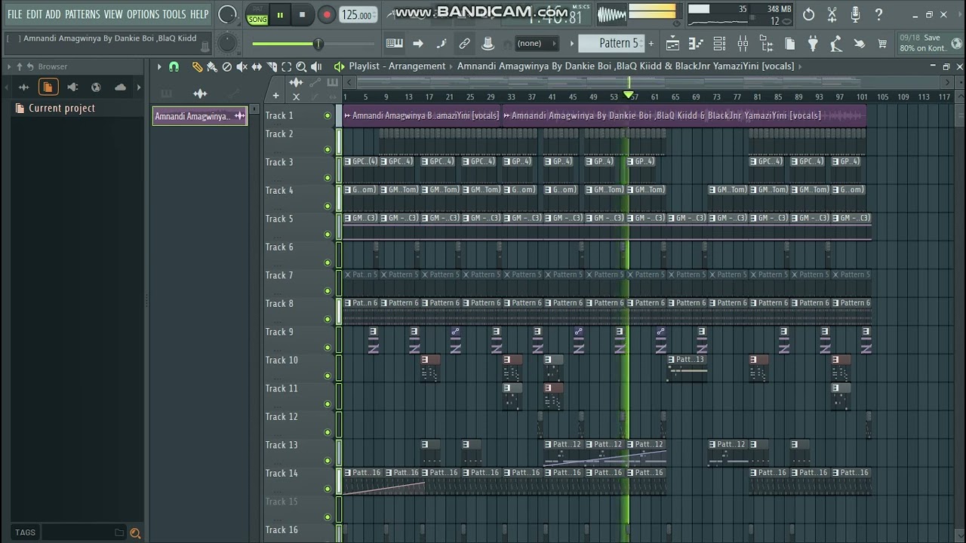Click the master volume knob
This screenshot has width=966, height=543.
point(227,14)
